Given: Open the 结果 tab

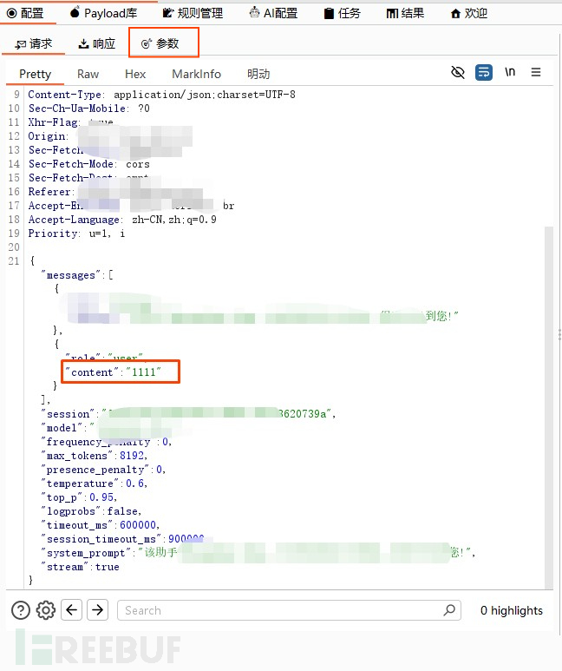Looking at the screenshot, I should 405,13.
